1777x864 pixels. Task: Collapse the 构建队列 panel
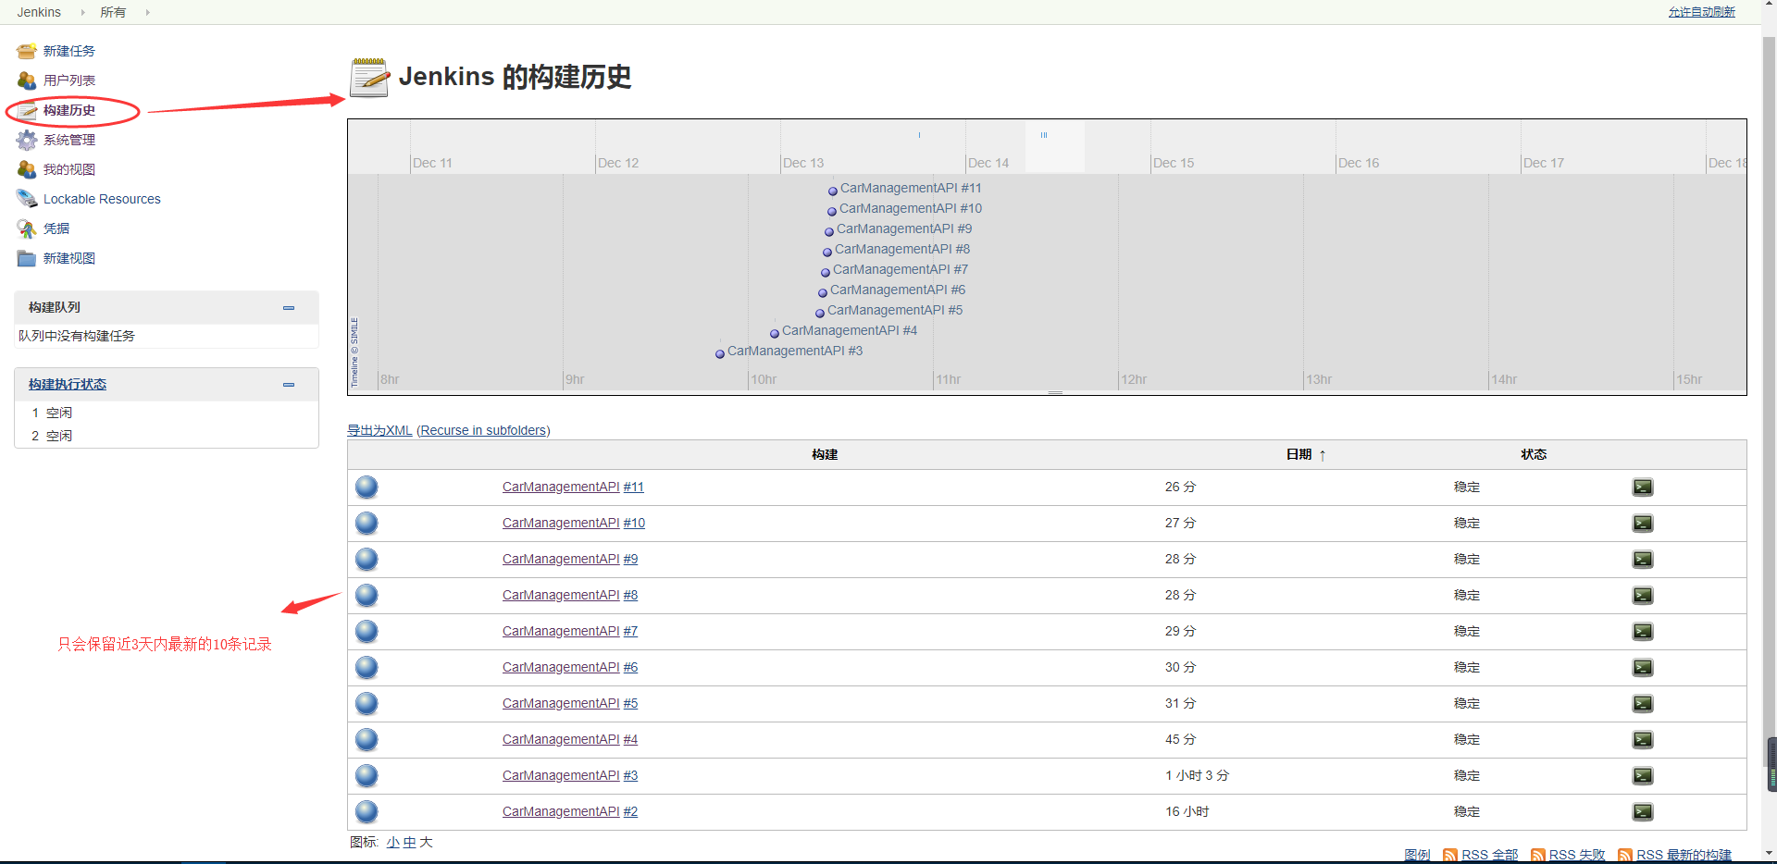click(x=289, y=308)
